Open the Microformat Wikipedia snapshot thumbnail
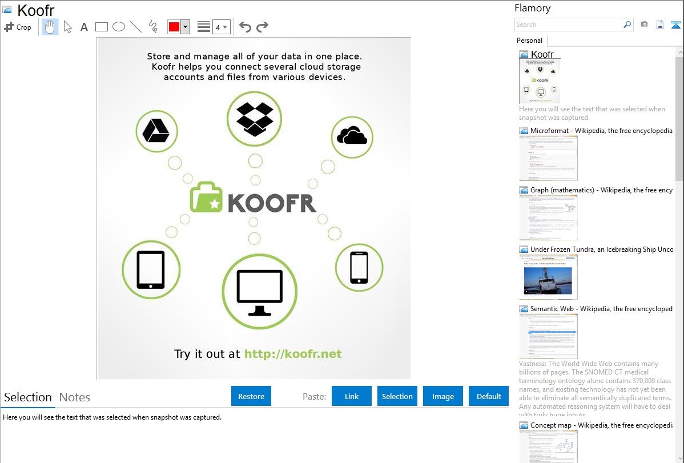 (x=548, y=158)
